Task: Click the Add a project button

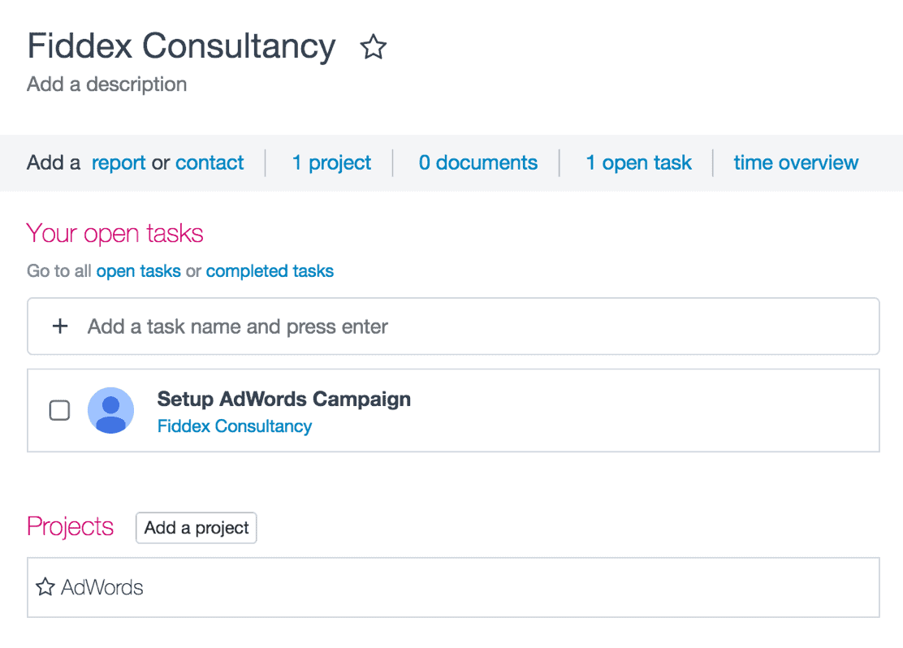Action: [x=197, y=528]
